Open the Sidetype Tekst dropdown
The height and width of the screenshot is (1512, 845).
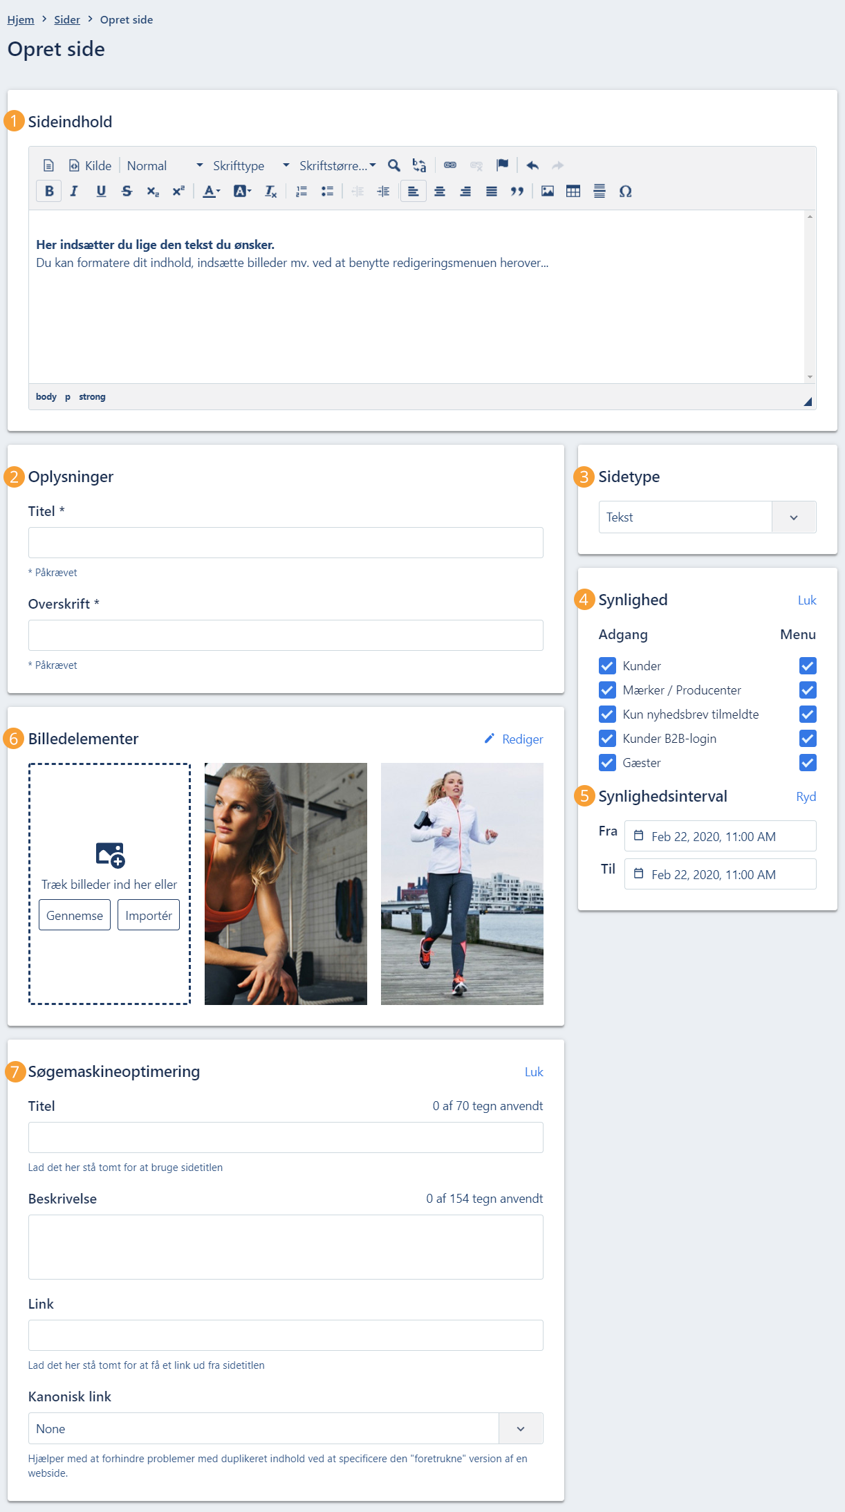[707, 517]
